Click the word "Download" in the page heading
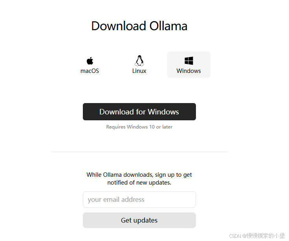 point(119,26)
